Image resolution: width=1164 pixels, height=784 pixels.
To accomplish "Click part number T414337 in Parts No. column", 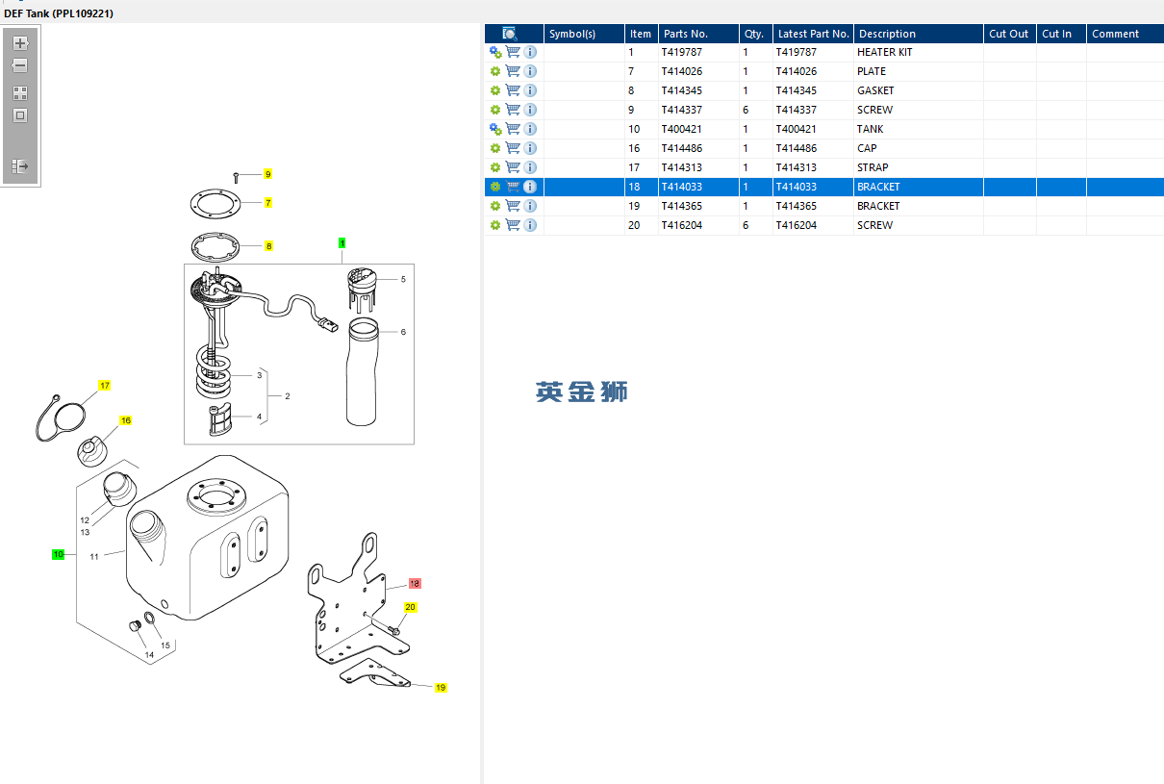I will point(698,110).
